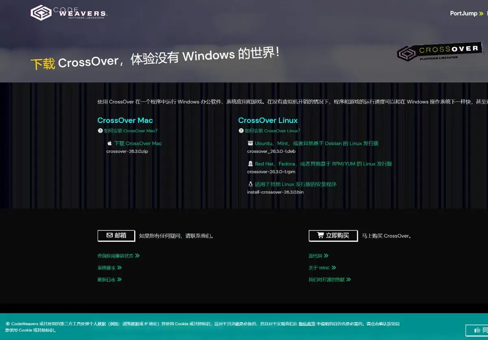Download installer for other Linux distros
The width and height of the screenshot is (488, 340).
click(296, 184)
